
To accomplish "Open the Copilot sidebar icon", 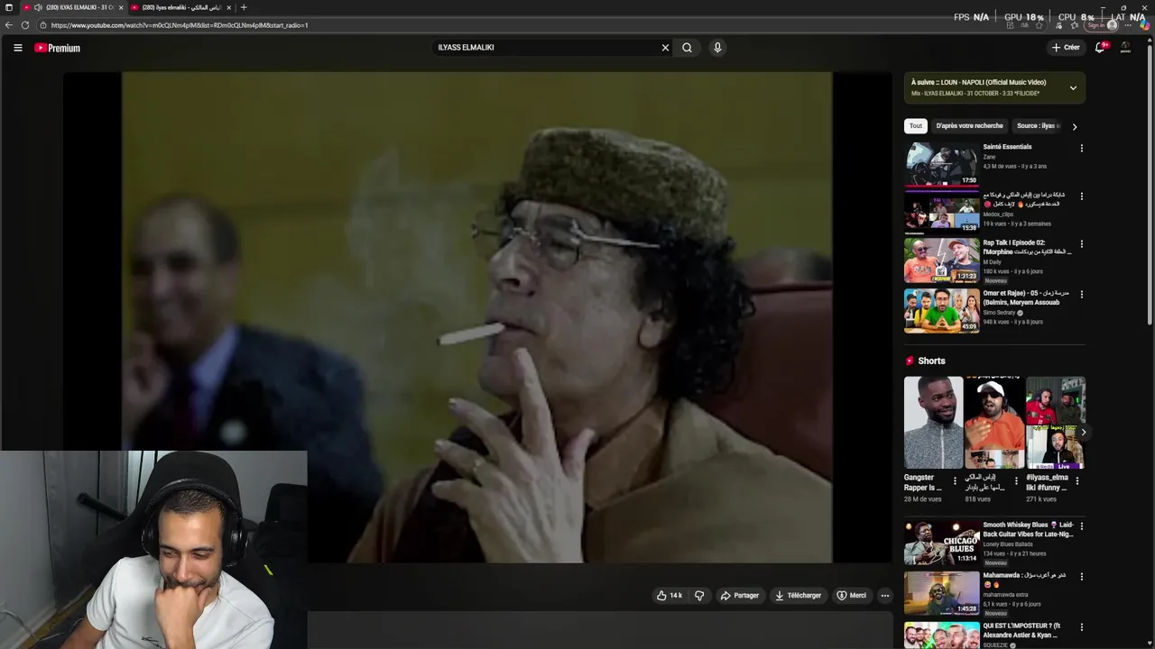I will [1146, 25].
